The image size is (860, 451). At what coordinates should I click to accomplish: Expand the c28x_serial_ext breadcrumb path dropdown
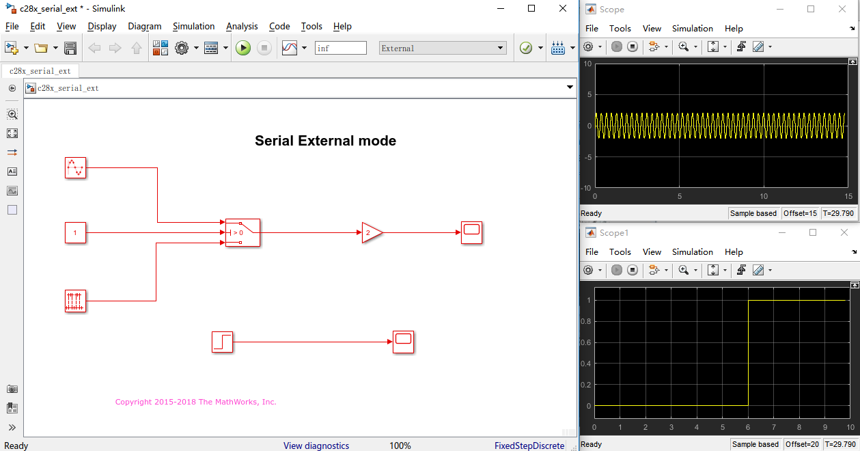point(569,87)
